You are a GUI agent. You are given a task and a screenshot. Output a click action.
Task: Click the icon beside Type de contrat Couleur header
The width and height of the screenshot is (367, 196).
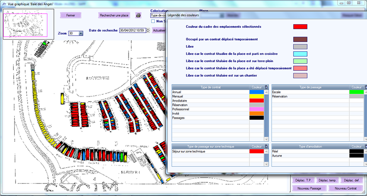tap(266, 87)
